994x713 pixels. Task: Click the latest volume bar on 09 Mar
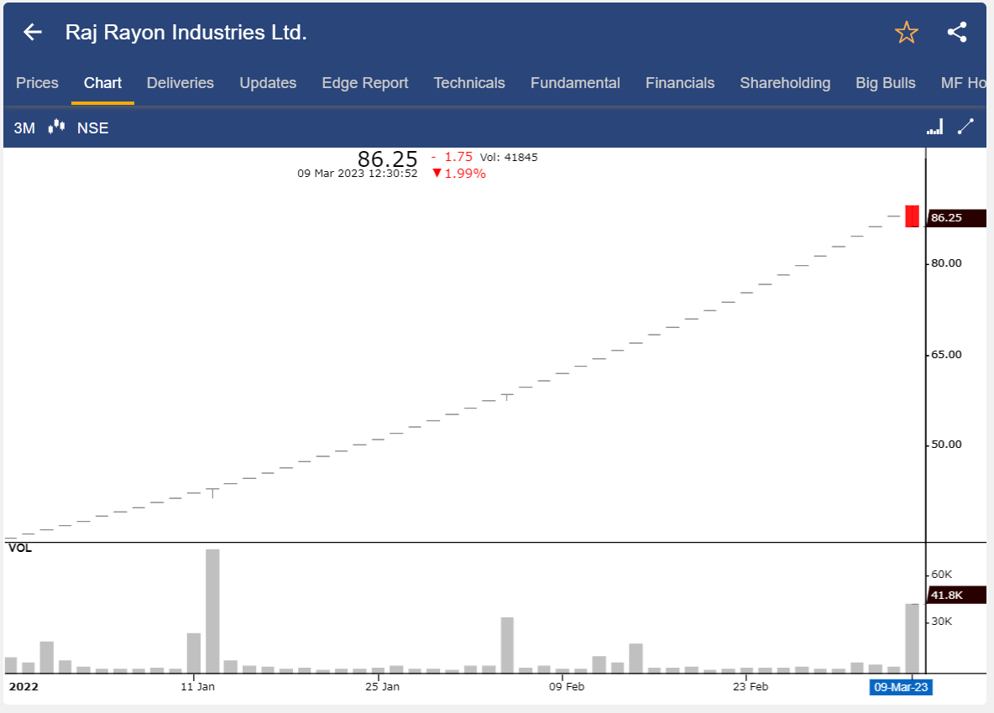(912, 638)
